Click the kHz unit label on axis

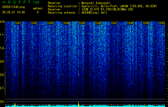2,22
